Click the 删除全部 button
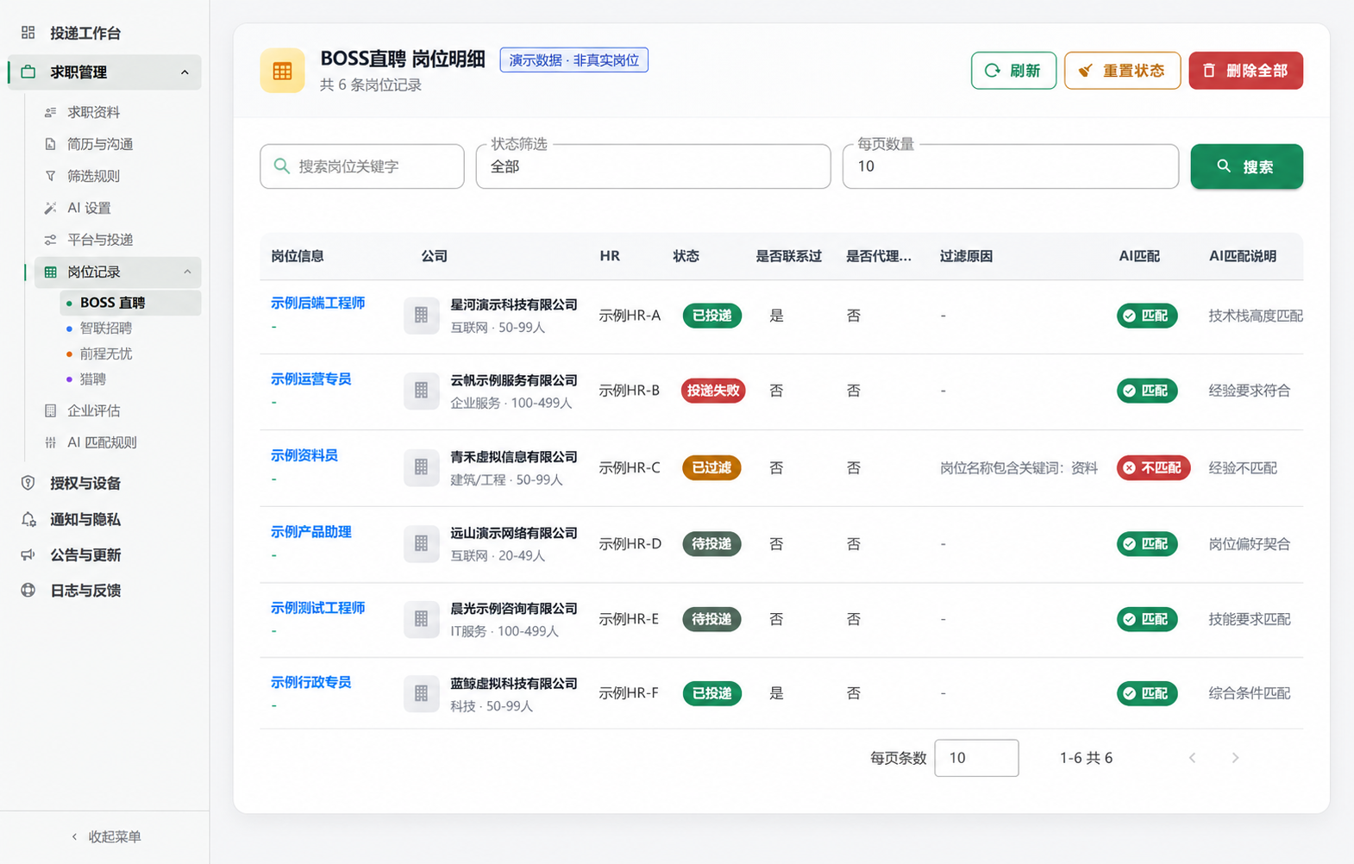 click(x=1245, y=71)
